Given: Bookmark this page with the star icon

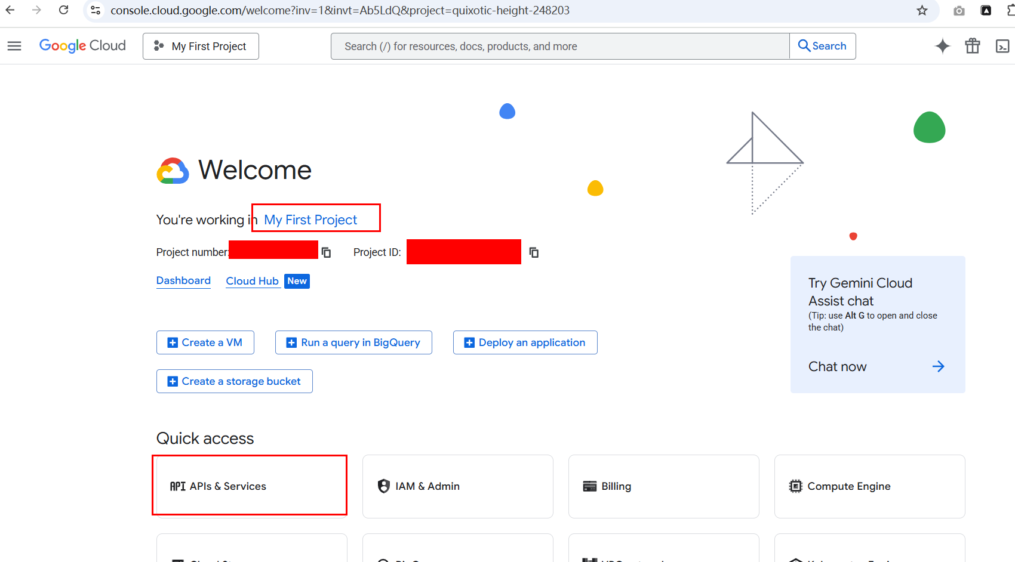Looking at the screenshot, I should coord(922,10).
